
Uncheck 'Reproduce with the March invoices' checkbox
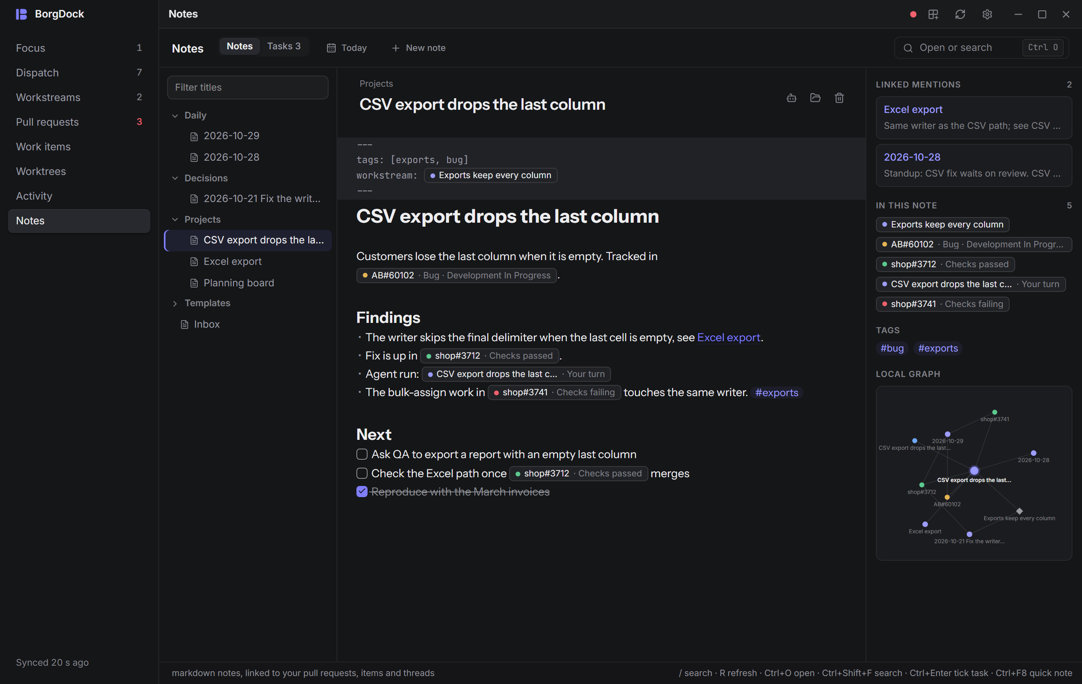tap(362, 492)
